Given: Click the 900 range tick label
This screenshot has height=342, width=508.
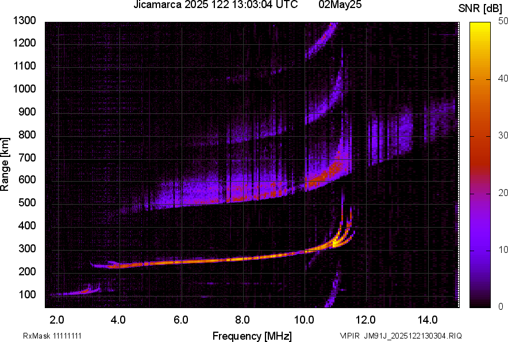Looking at the screenshot, I should tap(27, 112).
